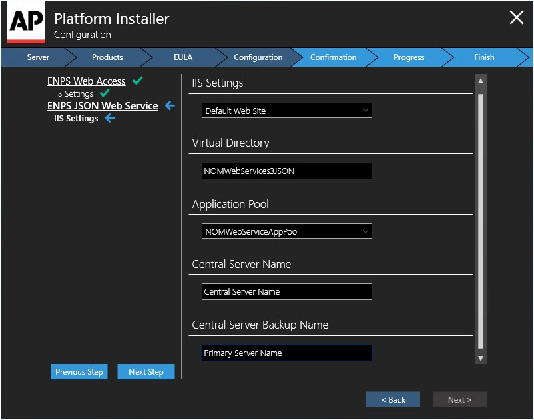Open the NOMWebServiceAppPool dropdown

tap(287, 231)
